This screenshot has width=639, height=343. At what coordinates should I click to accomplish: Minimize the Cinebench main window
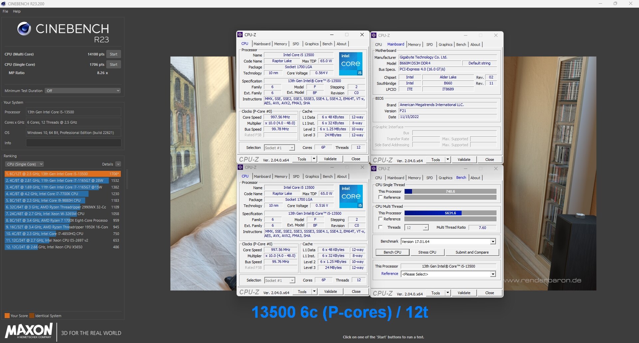[600, 4]
